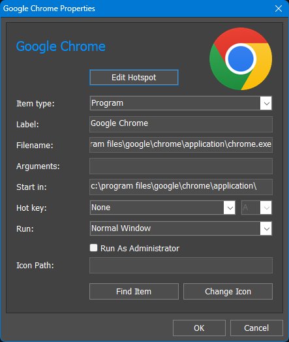
Task: Click the Arguments: label
Action: point(38,166)
